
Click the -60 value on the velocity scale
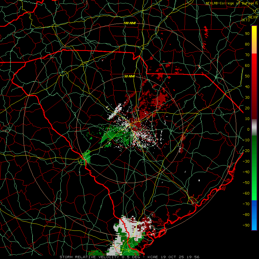point(246,193)
